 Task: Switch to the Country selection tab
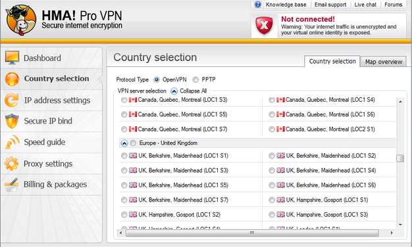(332, 61)
